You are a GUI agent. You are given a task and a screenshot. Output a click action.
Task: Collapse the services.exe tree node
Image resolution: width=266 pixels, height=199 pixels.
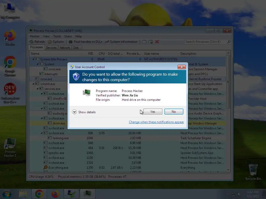click(37, 89)
